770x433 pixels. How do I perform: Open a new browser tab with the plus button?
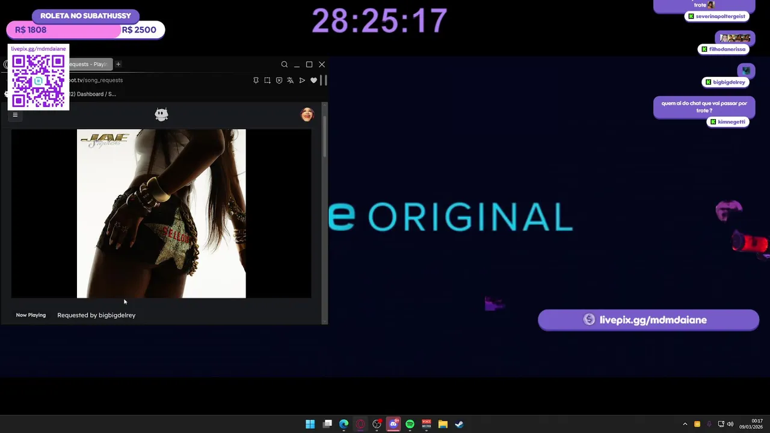pos(118,64)
